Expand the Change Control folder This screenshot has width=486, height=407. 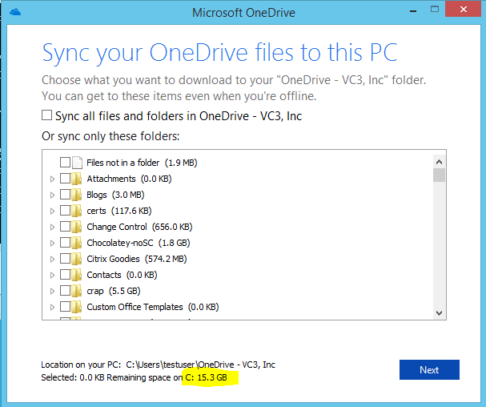click(52, 227)
